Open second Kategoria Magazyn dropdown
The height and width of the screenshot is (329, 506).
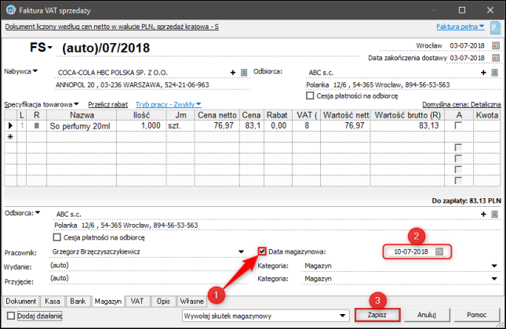click(494, 279)
